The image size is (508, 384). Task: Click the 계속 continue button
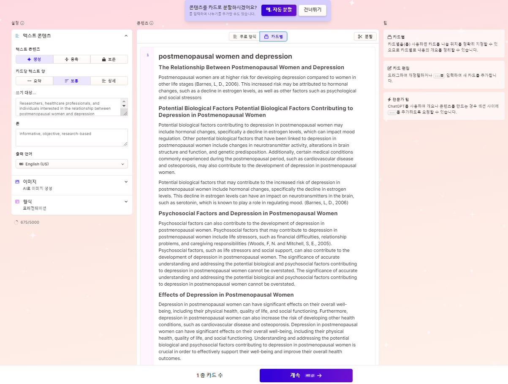(x=306, y=376)
